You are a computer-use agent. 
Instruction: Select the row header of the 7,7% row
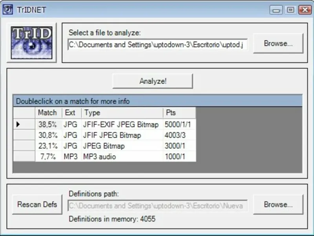[x=24, y=156]
